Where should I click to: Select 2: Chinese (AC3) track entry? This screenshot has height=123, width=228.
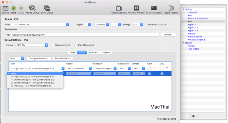[x=35, y=83]
